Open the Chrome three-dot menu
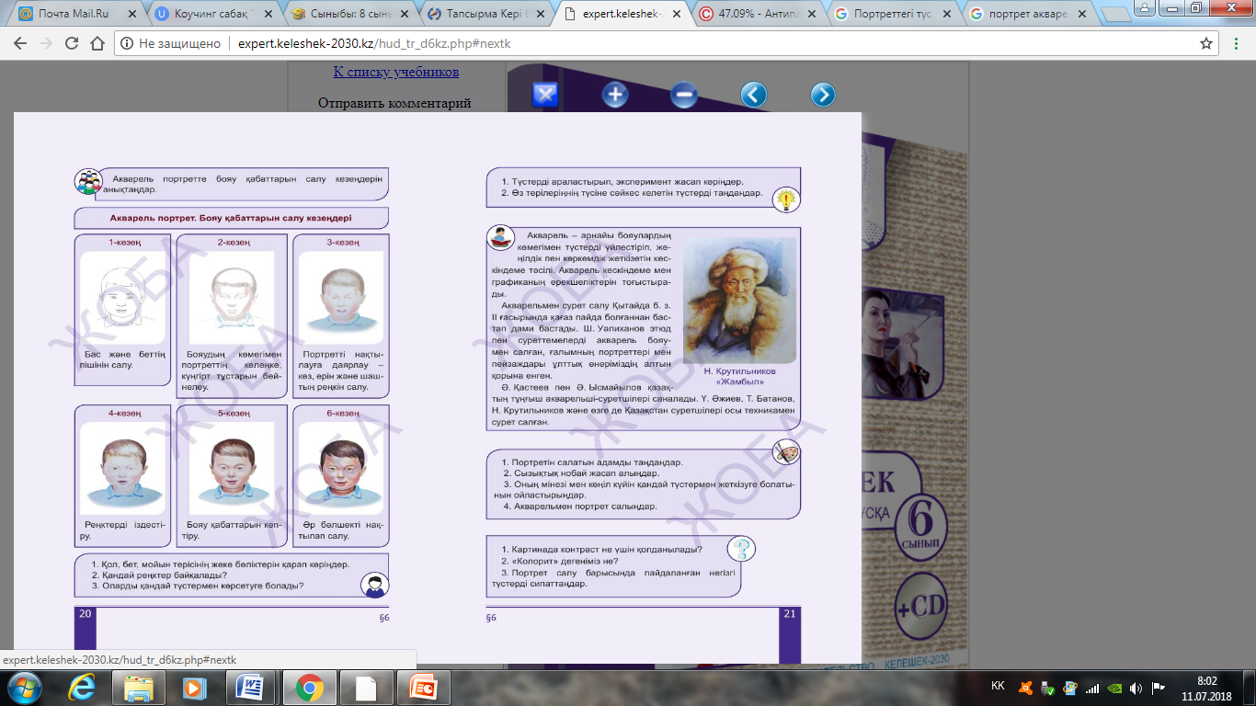This screenshot has width=1256, height=706. (x=1237, y=43)
